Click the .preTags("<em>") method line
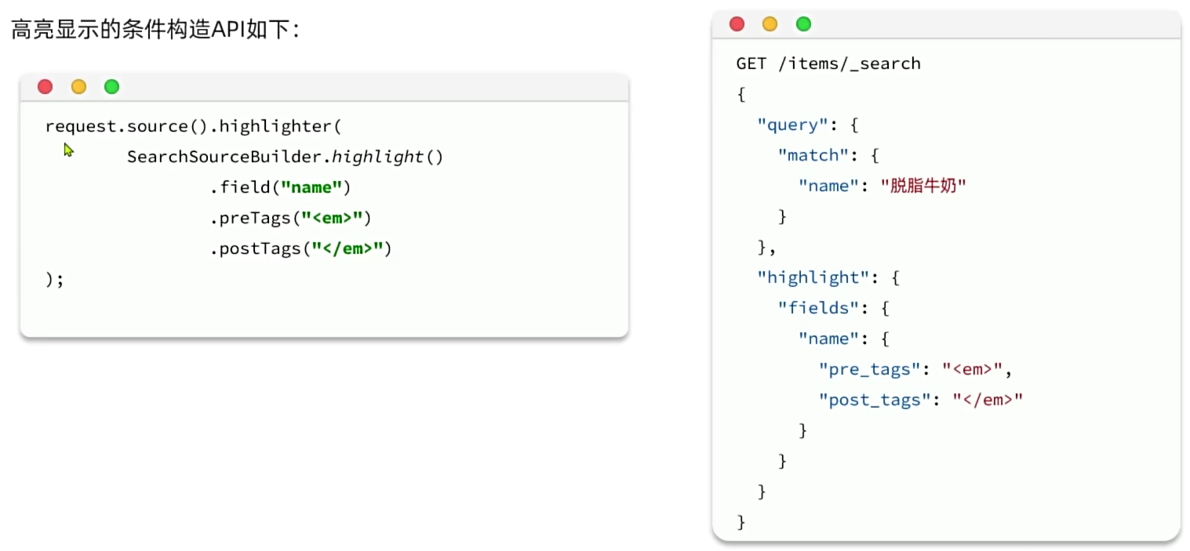 [290, 218]
